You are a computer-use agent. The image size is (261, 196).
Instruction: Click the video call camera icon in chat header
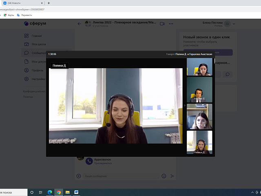(x=162, y=24)
